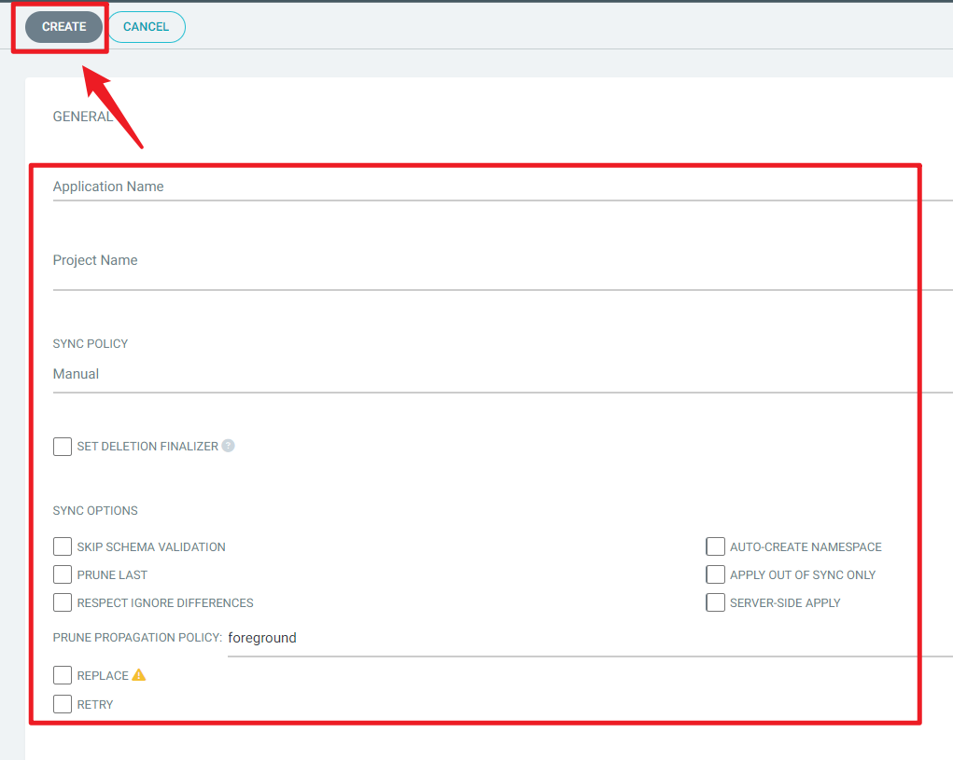
Task: Enable Set Deletion Finalizer checkbox
Action: 62,446
